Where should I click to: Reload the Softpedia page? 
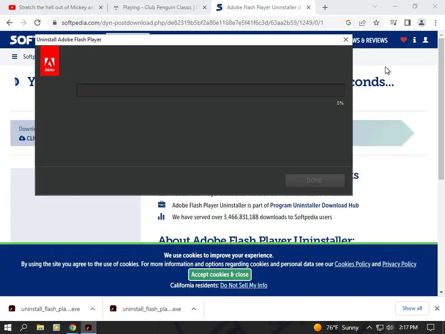click(37, 23)
